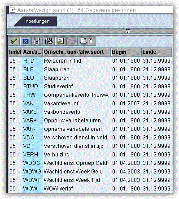Viewport: 179px width, 199px height.
Task: Click the Aan/a... column header
Action: [32, 52]
